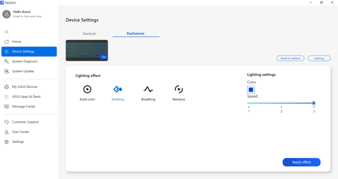Click the System Diagnosis wrench icon
This screenshot has width=338, height=179.
[x=7, y=61]
